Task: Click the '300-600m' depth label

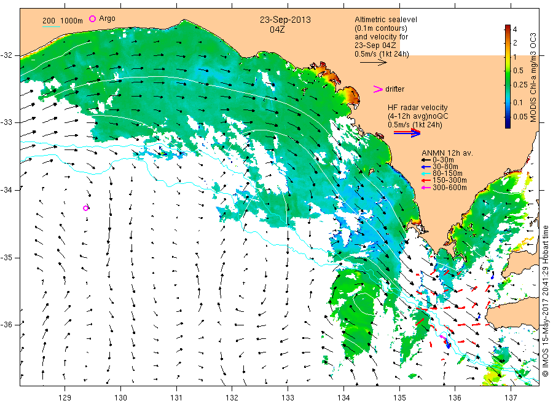Action: point(450,188)
